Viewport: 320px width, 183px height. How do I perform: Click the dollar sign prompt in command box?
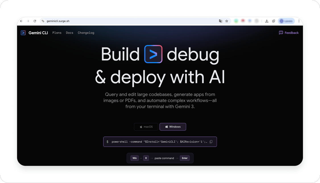coord(108,142)
